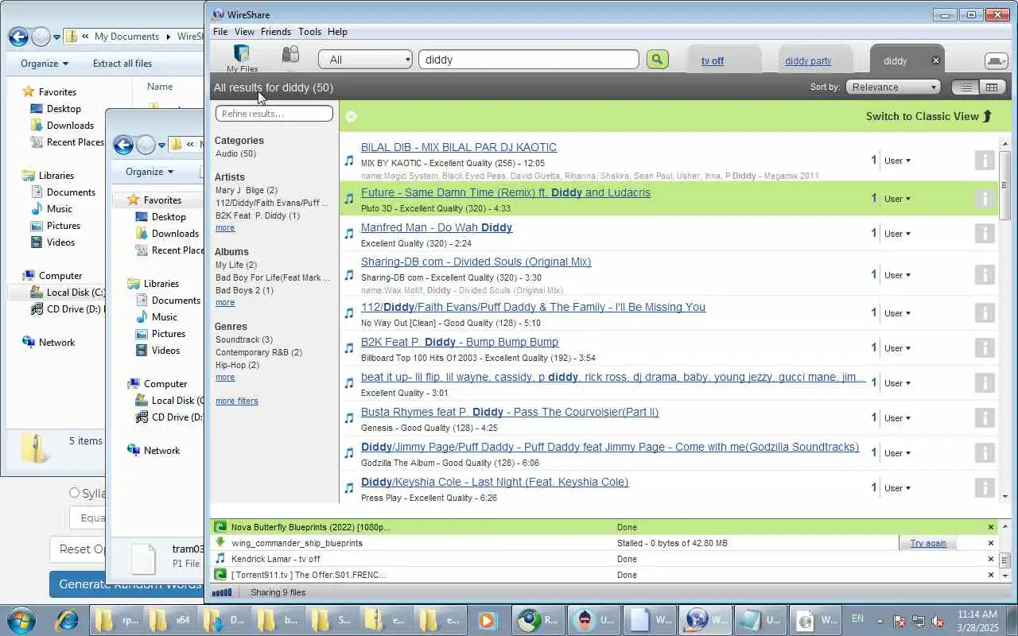Show more Albums filters

point(225,302)
